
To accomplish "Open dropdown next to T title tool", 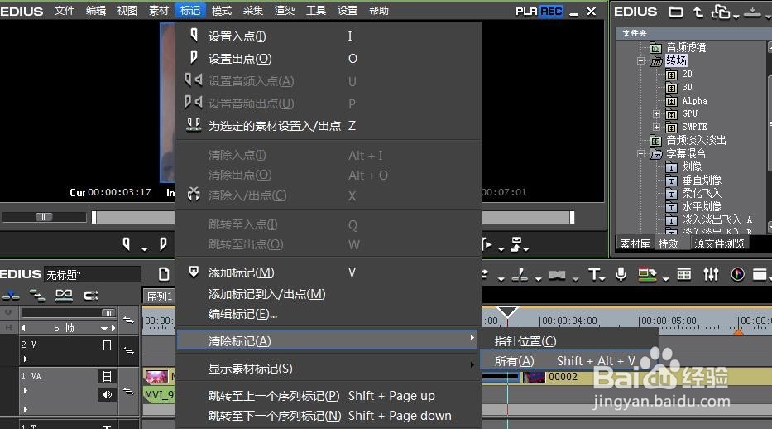I will coord(603,279).
